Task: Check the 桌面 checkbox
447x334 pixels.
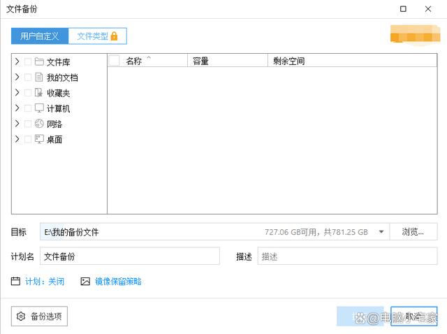Action: [x=28, y=139]
